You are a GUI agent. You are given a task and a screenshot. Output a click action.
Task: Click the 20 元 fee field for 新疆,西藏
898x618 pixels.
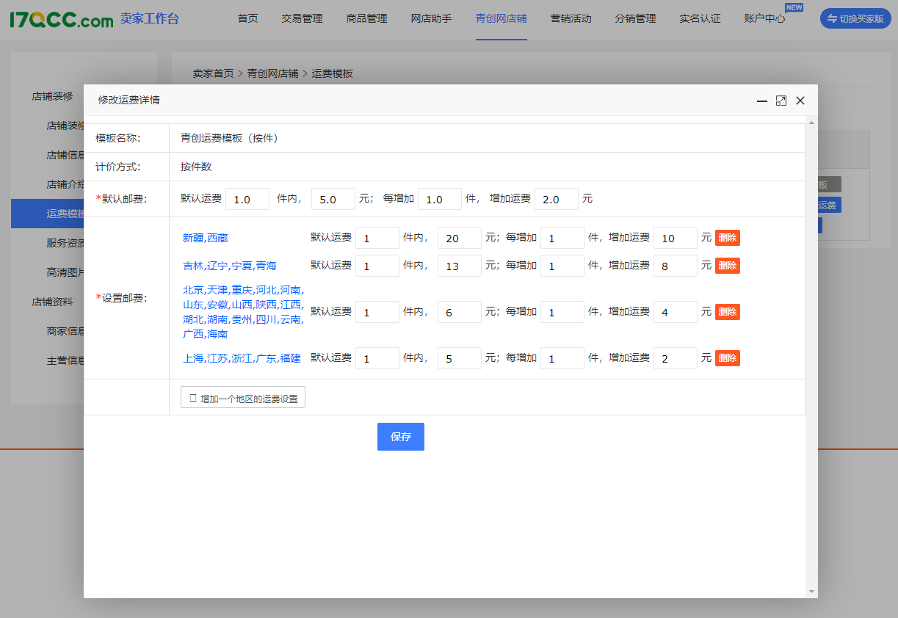pyautogui.click(x=459, y=238)
